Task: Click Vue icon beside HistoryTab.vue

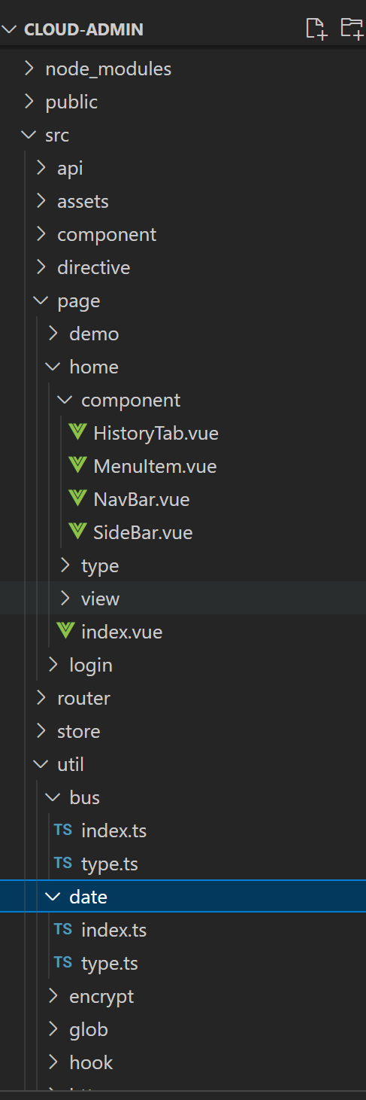Action: 77,433
